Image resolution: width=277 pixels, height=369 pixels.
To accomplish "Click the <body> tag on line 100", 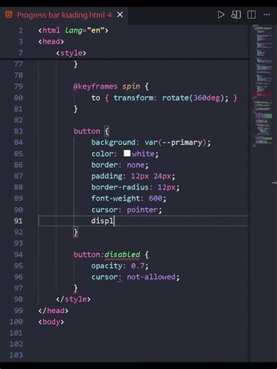I will point(51,322).
